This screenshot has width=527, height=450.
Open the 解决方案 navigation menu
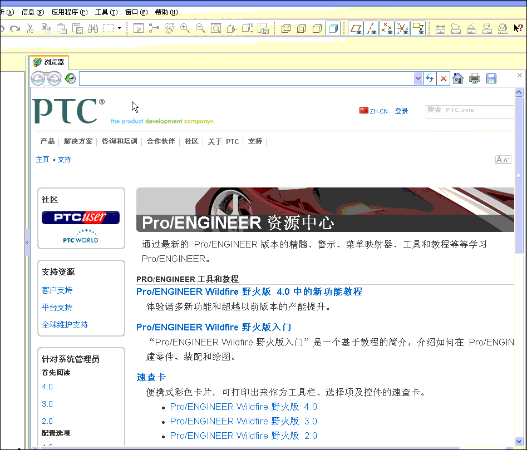tap(78, 141)
